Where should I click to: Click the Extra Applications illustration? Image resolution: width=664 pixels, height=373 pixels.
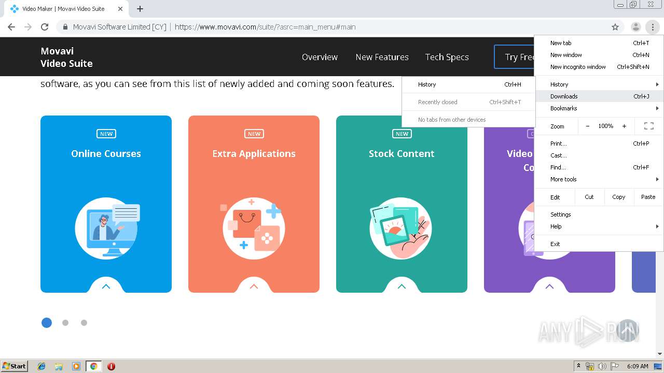pyautogui.click(x=254, y=228)
